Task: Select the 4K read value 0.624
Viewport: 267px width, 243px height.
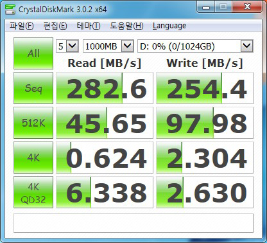Action: 105,157
